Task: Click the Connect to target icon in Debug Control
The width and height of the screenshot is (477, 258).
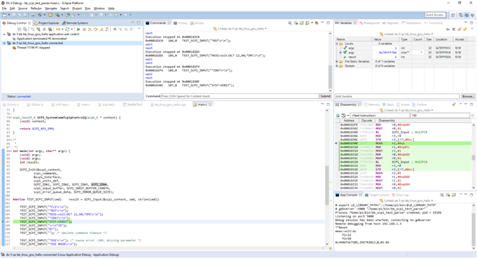Action: 32,29
